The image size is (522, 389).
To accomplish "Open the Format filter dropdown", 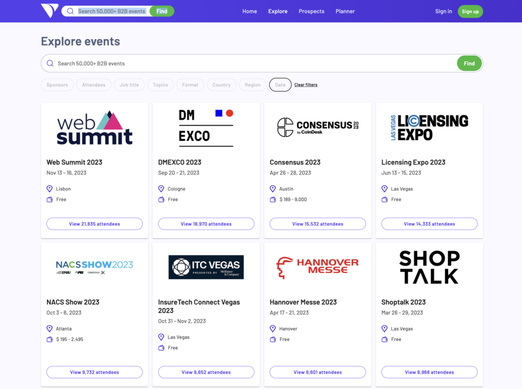I will pos(190,85).
